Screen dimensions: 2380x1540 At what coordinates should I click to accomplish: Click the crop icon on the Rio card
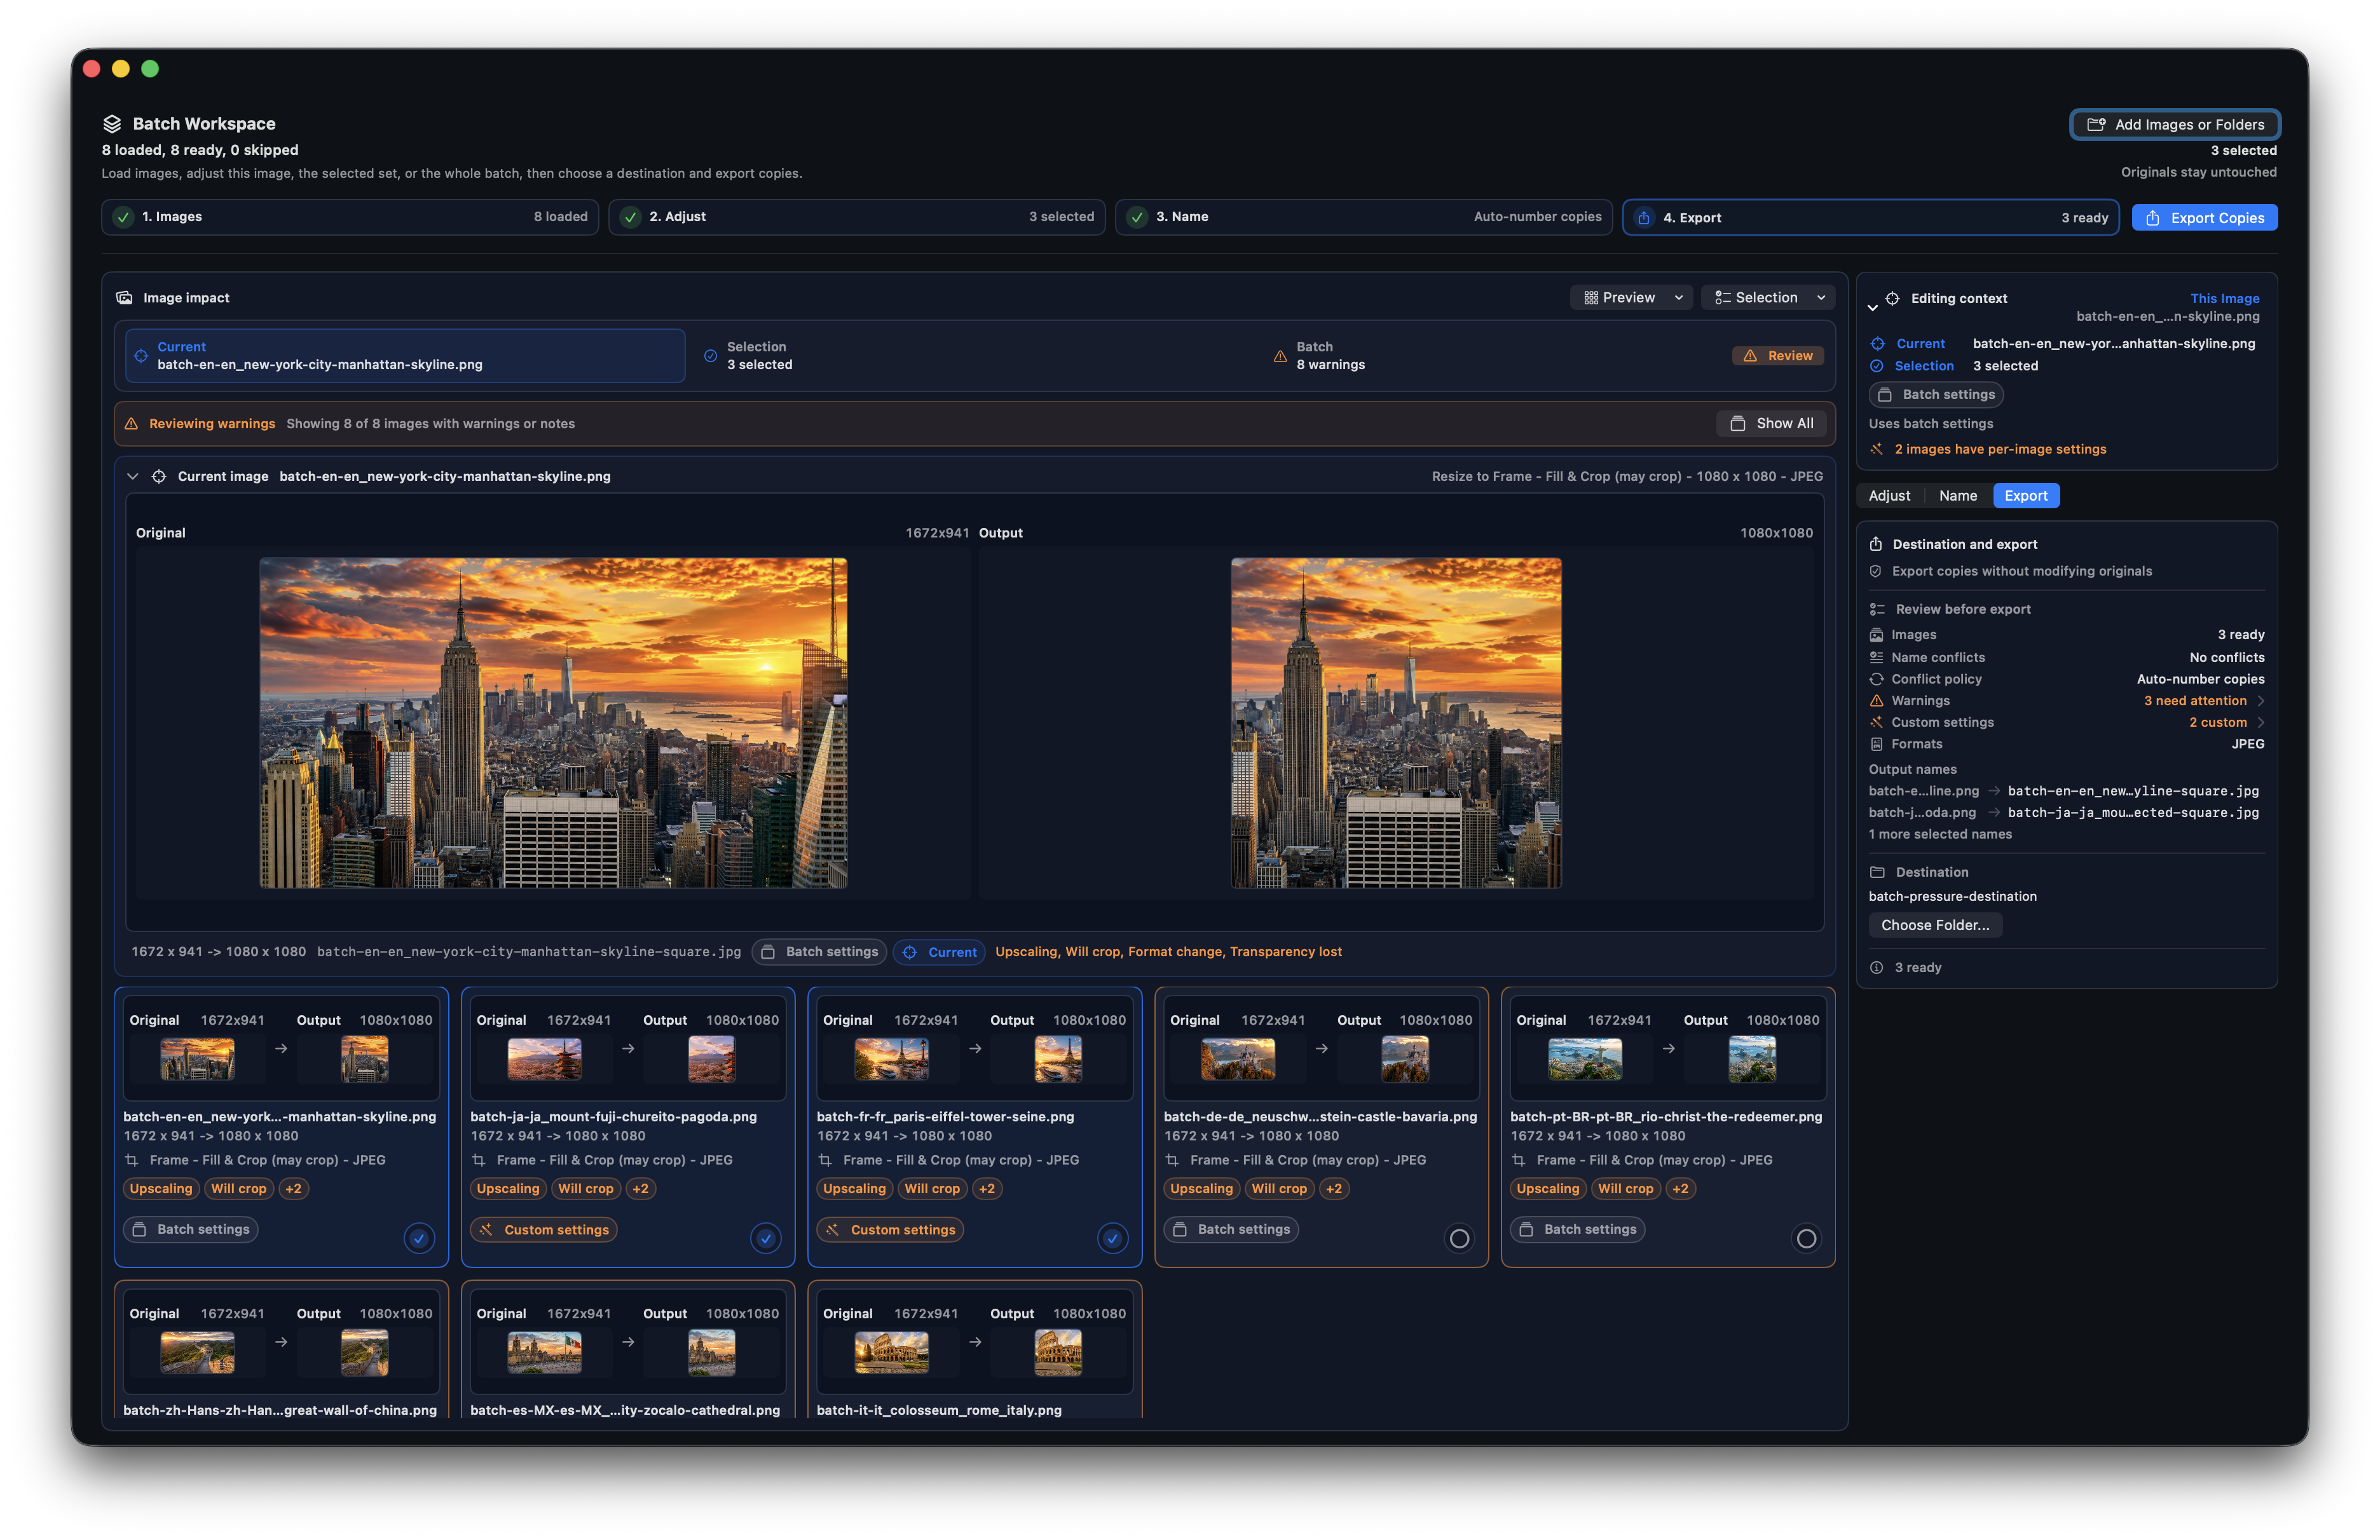pyautogui.click(x=1518, y=1160)
